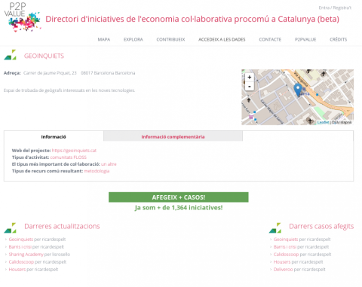Zoom in on the map
Screen dimensions: 362x287
click(249, 77)
